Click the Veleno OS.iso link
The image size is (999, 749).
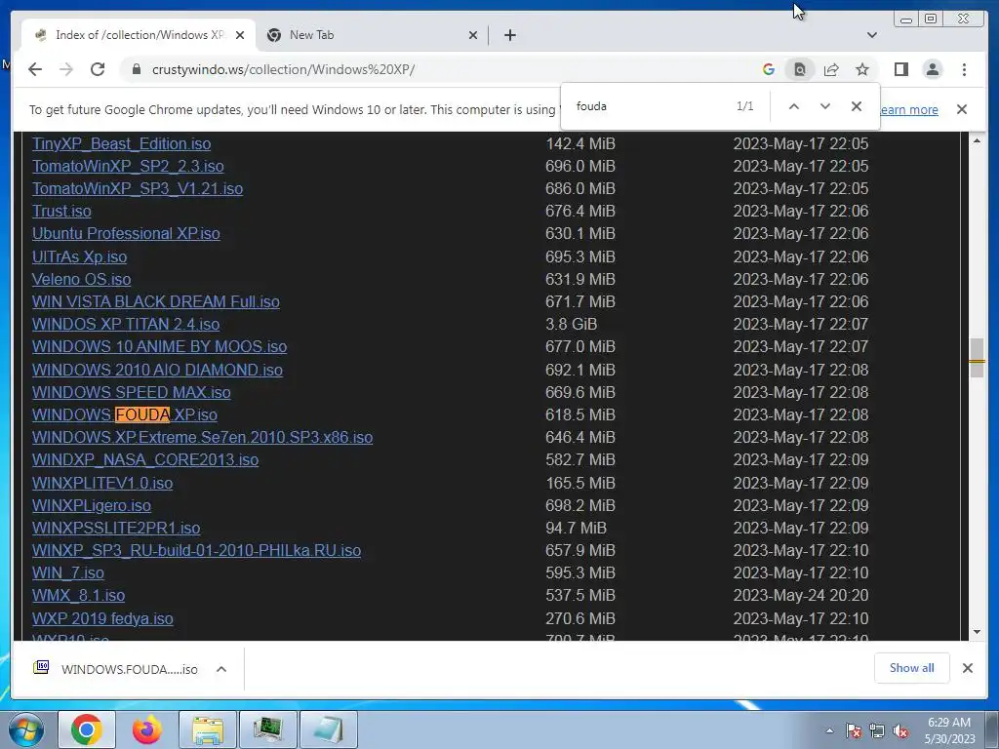[81, 279]
